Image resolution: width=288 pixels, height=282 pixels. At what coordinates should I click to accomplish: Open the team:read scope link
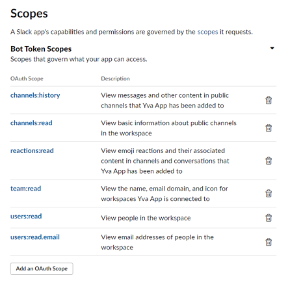pyautogui.click(x=26, y=189)
